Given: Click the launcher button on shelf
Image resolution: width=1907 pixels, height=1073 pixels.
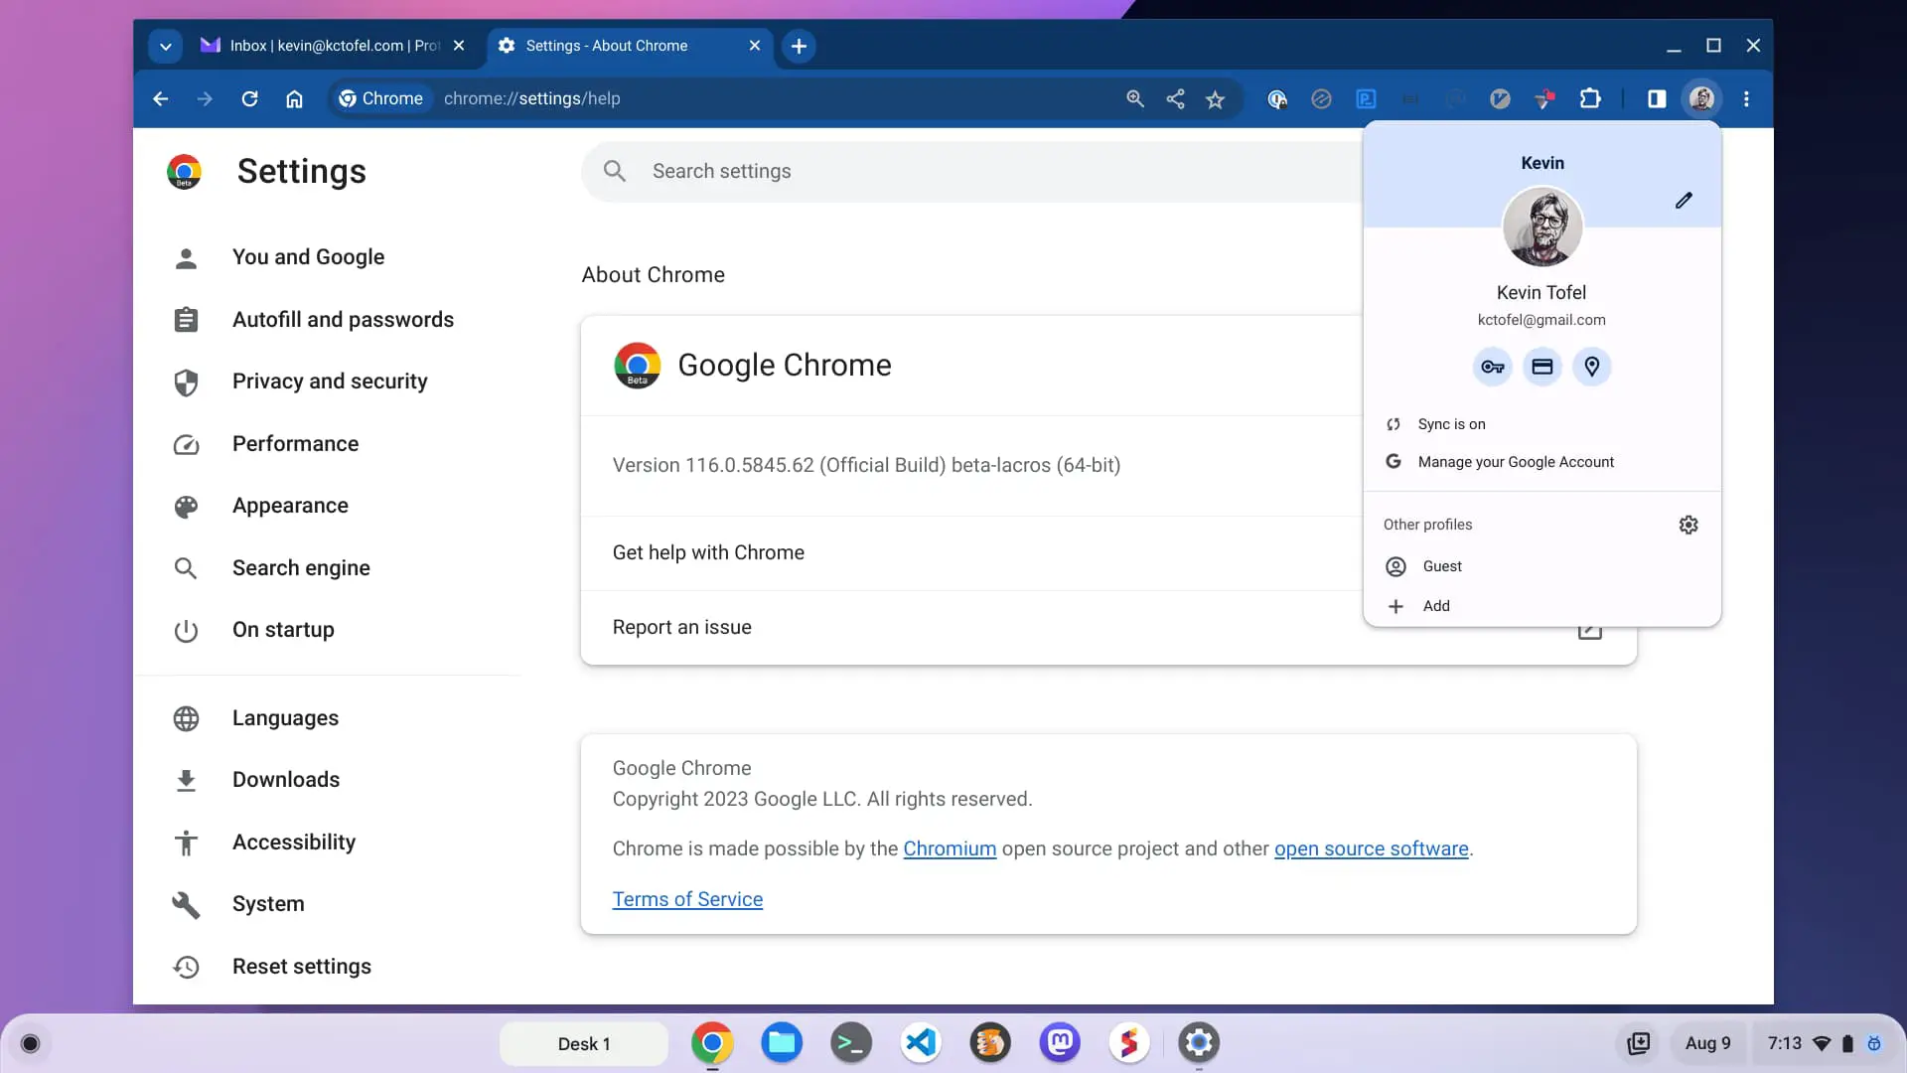Looking at the screenshot, I should [30, 1043].
